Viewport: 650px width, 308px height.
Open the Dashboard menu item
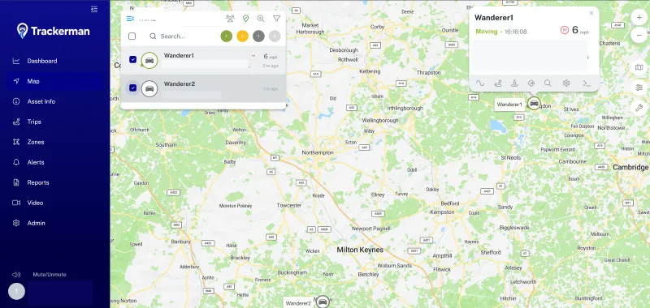tap(54, 61)
